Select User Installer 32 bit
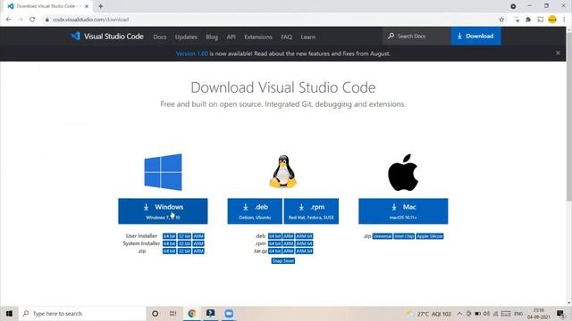The width and height of the screenshot is (572, 321). pos(184,236)
